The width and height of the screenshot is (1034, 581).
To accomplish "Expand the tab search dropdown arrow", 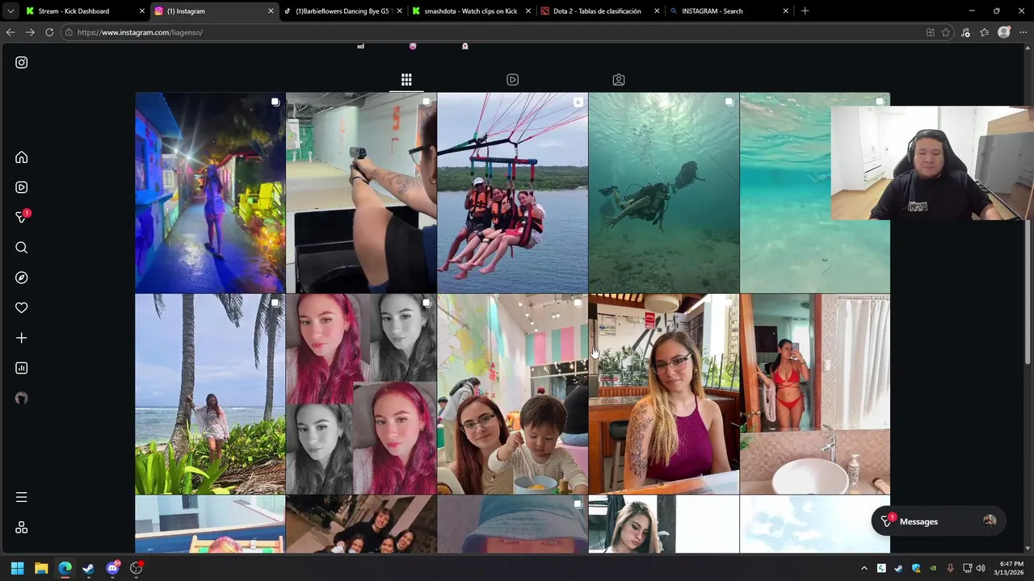I will tap(10, 11).
